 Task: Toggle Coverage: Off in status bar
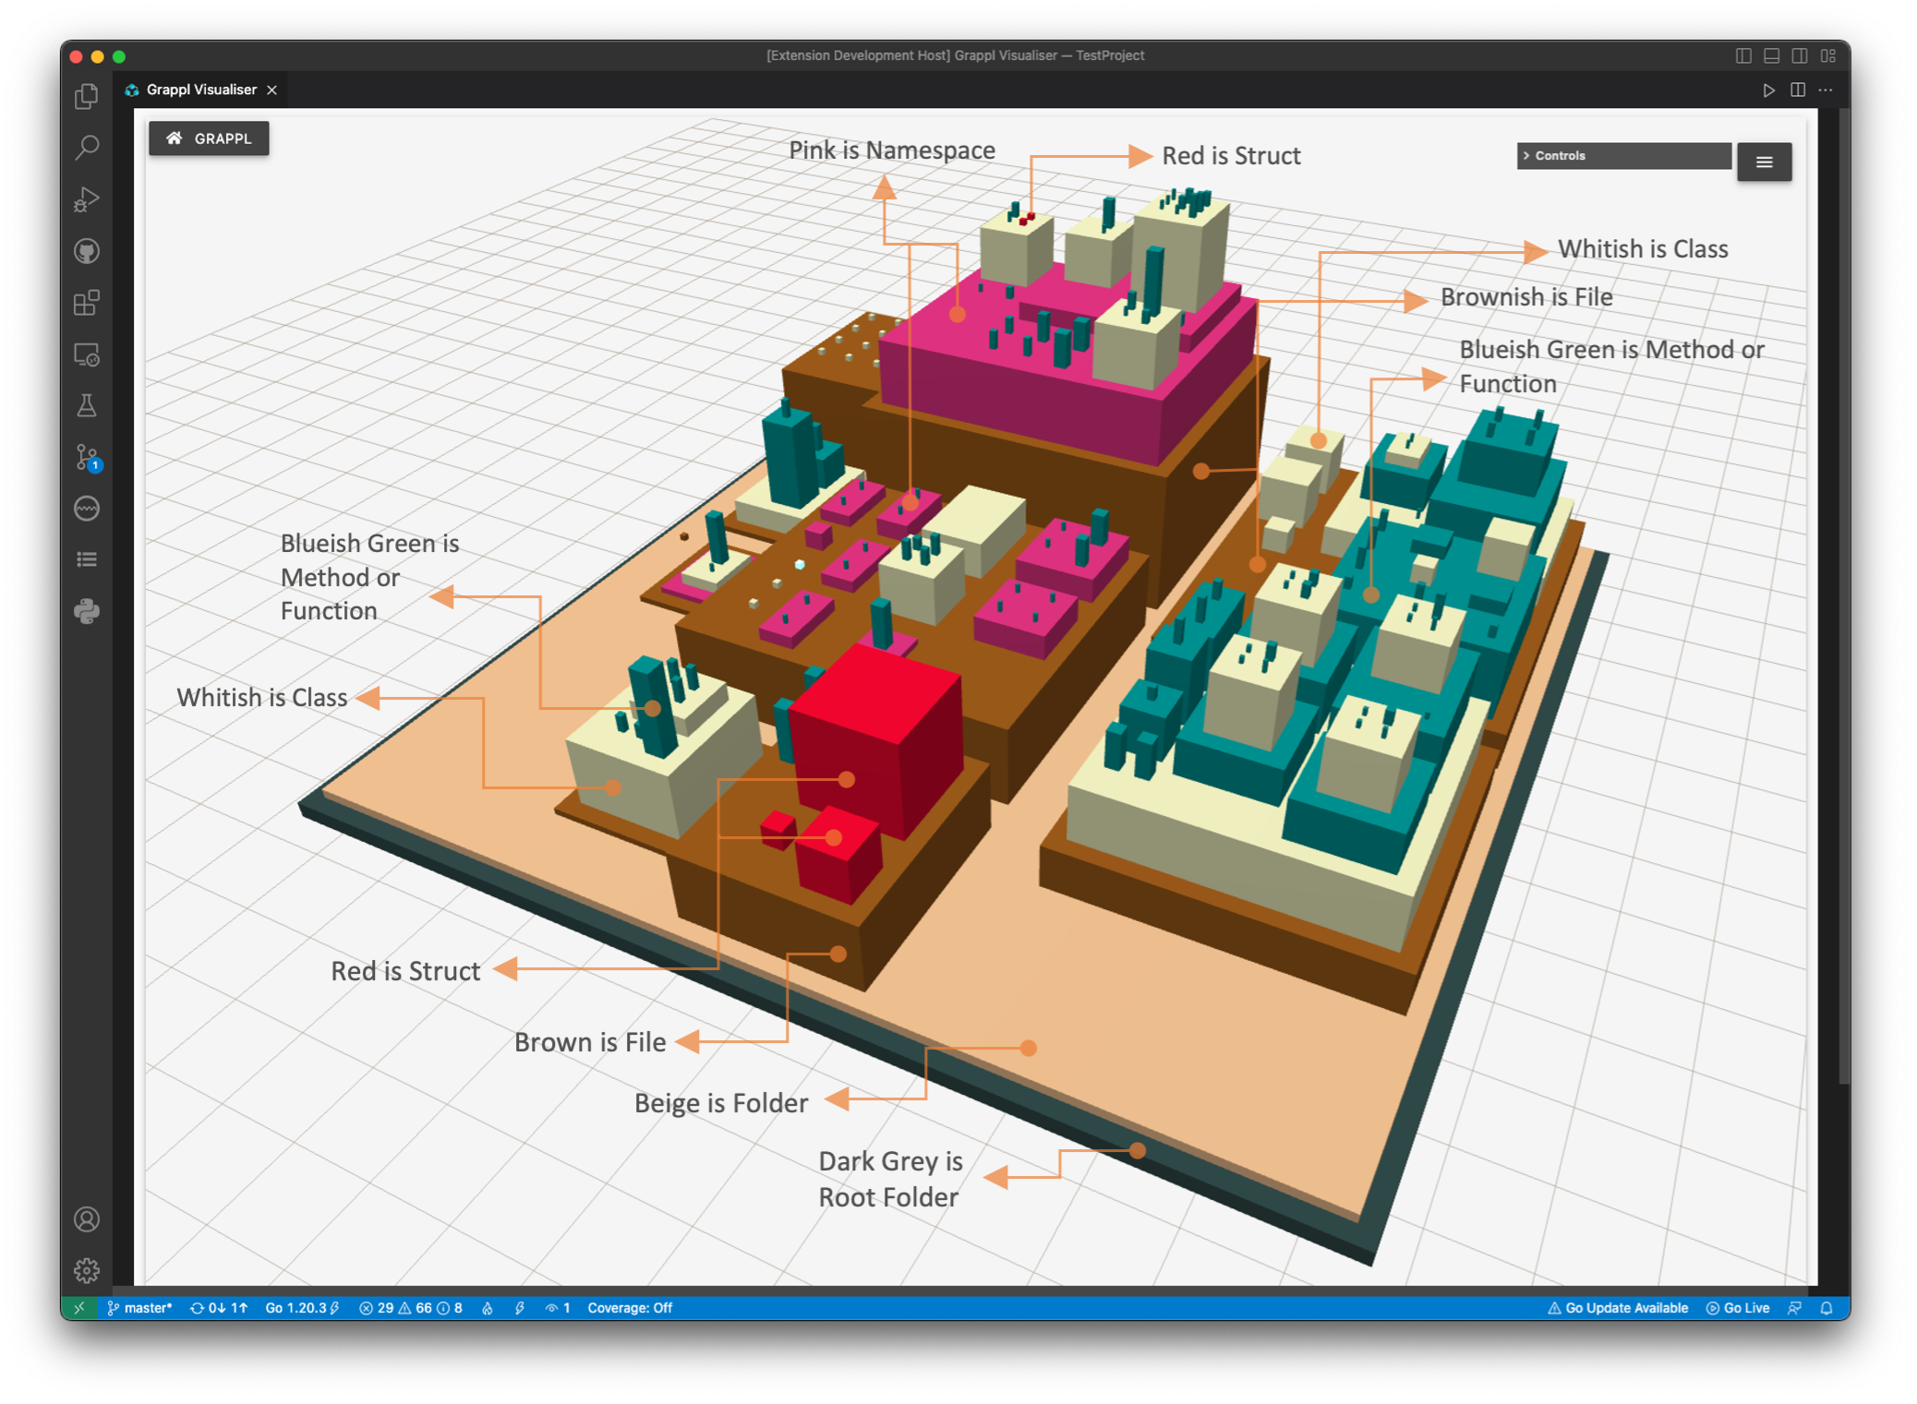630,1308
